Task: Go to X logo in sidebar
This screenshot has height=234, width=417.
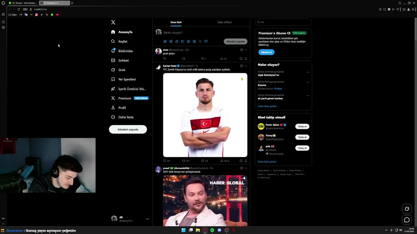Action: (113, 22)
